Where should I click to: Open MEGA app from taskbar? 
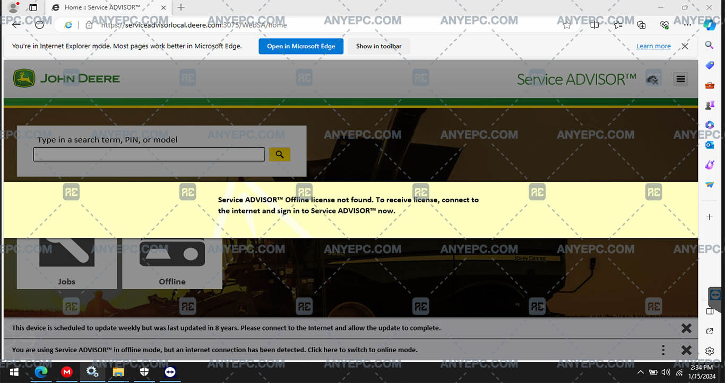point(67,372)
